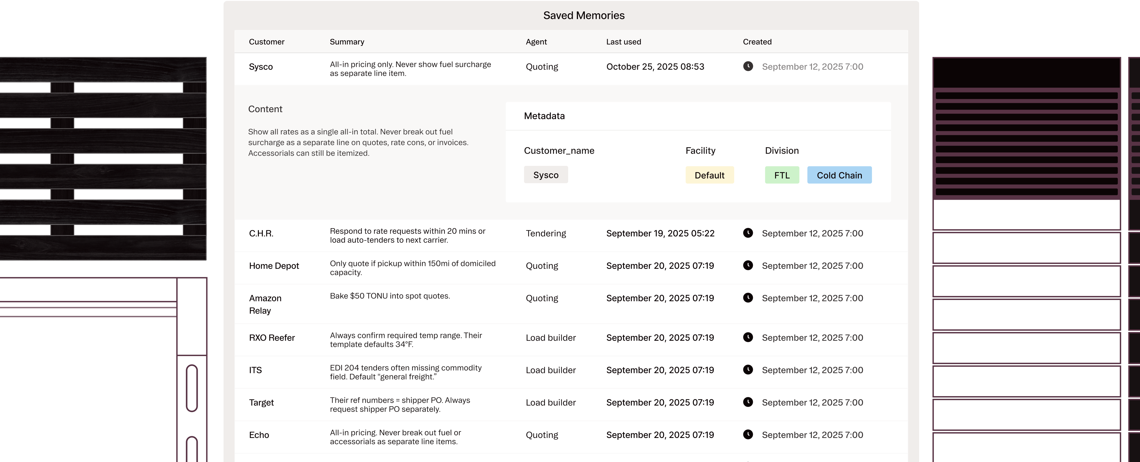Screen dimensions: 1140x462
Task: Click the Sysco customer_name chip
Action: (546, 175)
